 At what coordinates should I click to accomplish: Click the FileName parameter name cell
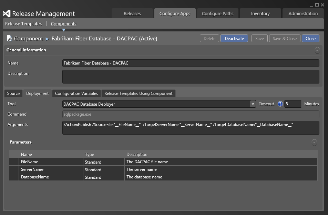coord(51,162)
